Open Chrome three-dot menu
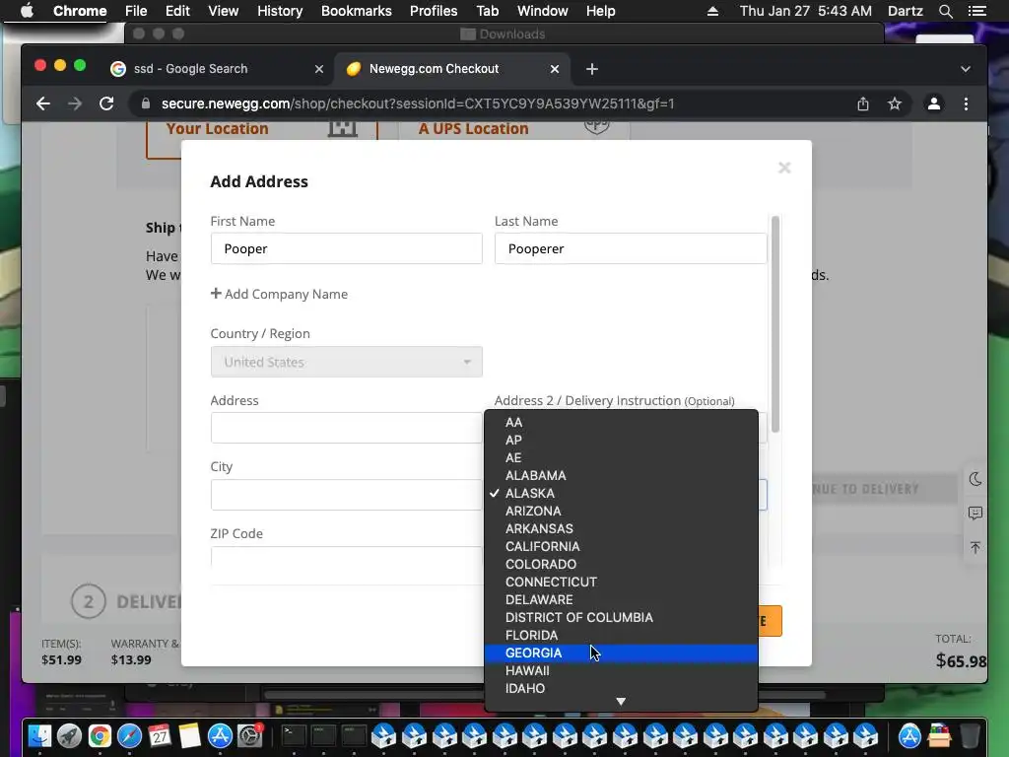1009x757 pixels. tap(966, 103)
